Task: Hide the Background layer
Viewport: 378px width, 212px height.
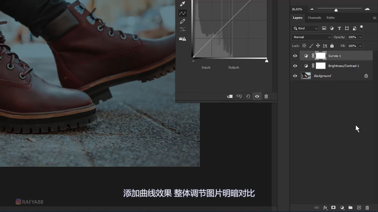Action: [x=295, y=76]
